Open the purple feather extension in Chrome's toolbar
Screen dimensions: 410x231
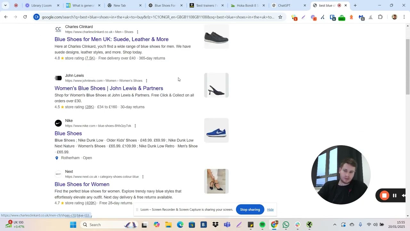(303, 17)
